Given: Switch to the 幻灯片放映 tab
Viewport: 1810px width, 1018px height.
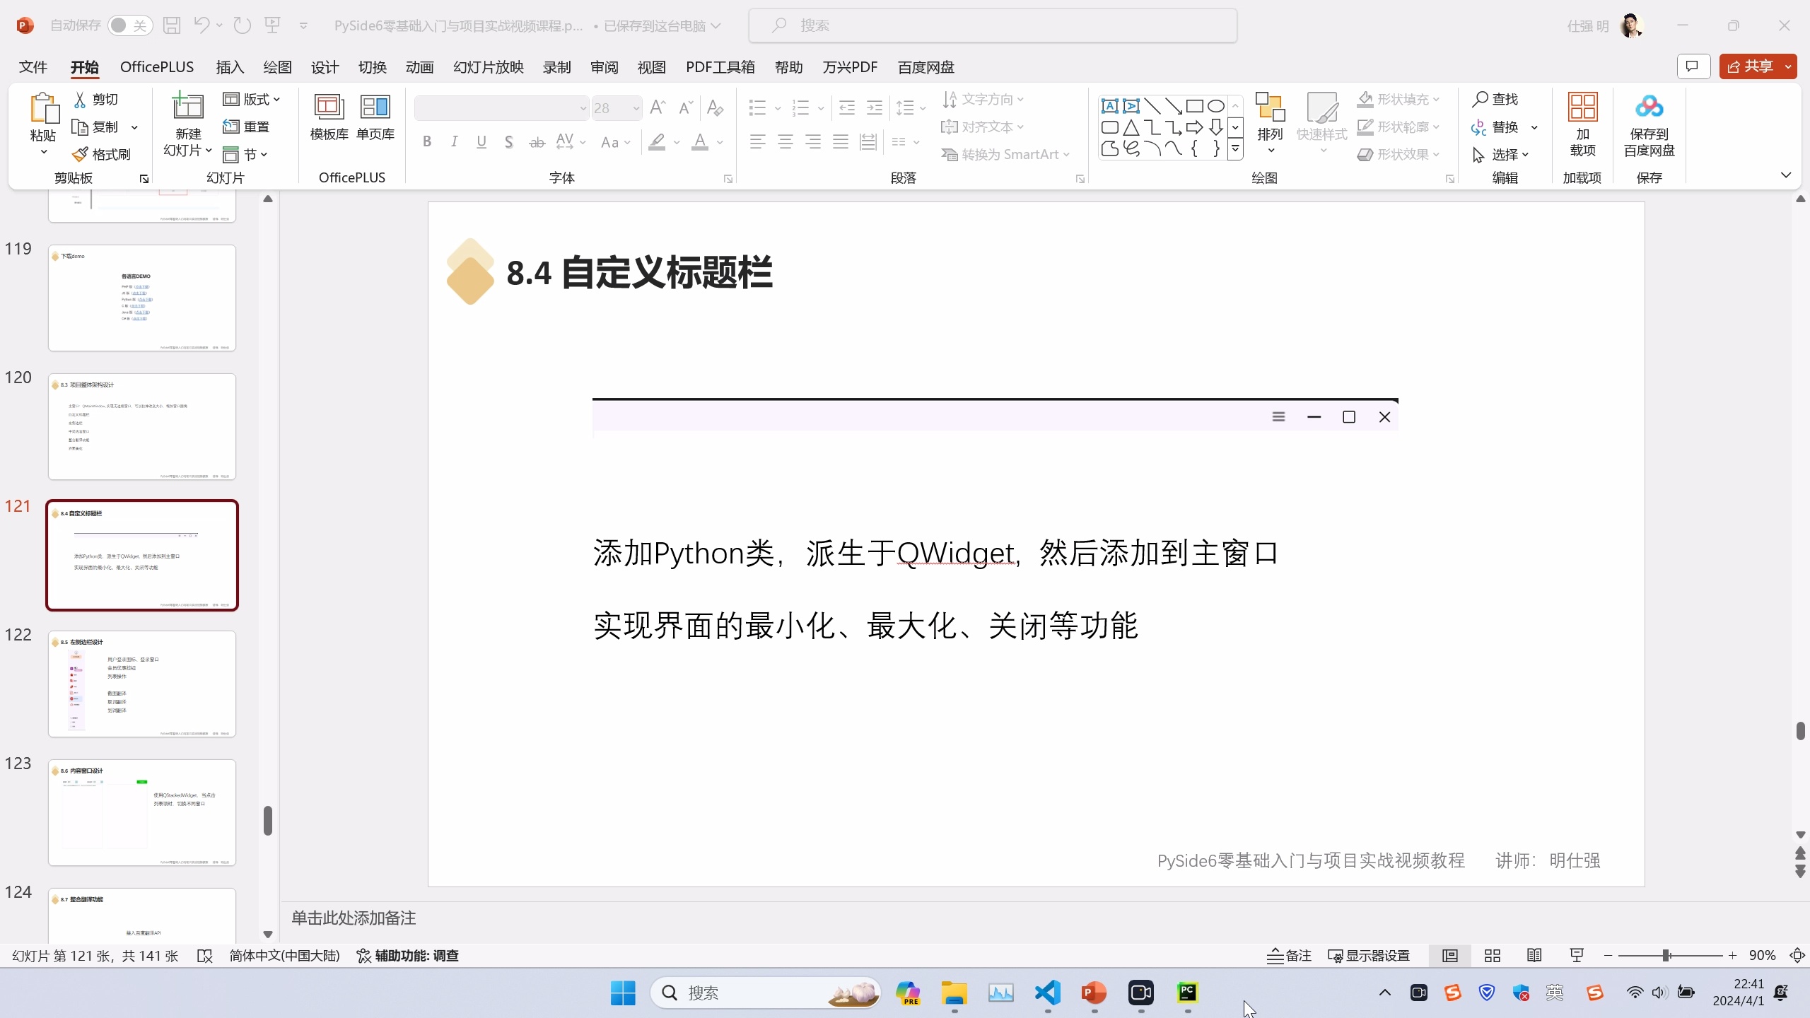Looking at the screenshot, I should 488,67.
